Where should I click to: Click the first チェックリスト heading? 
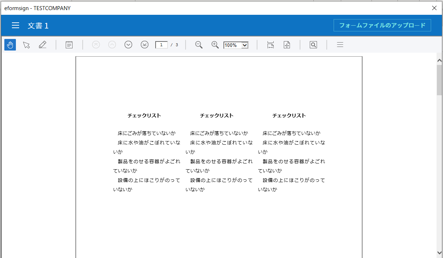pos(144,115)
